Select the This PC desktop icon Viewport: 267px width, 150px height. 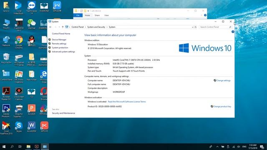6,24
